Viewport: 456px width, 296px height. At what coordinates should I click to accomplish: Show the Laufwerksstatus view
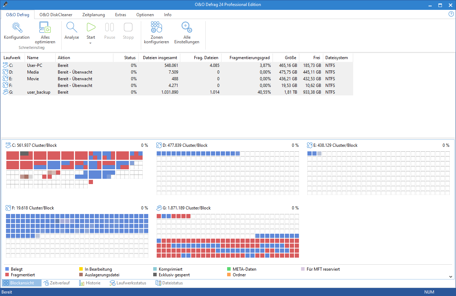(128, 283)
